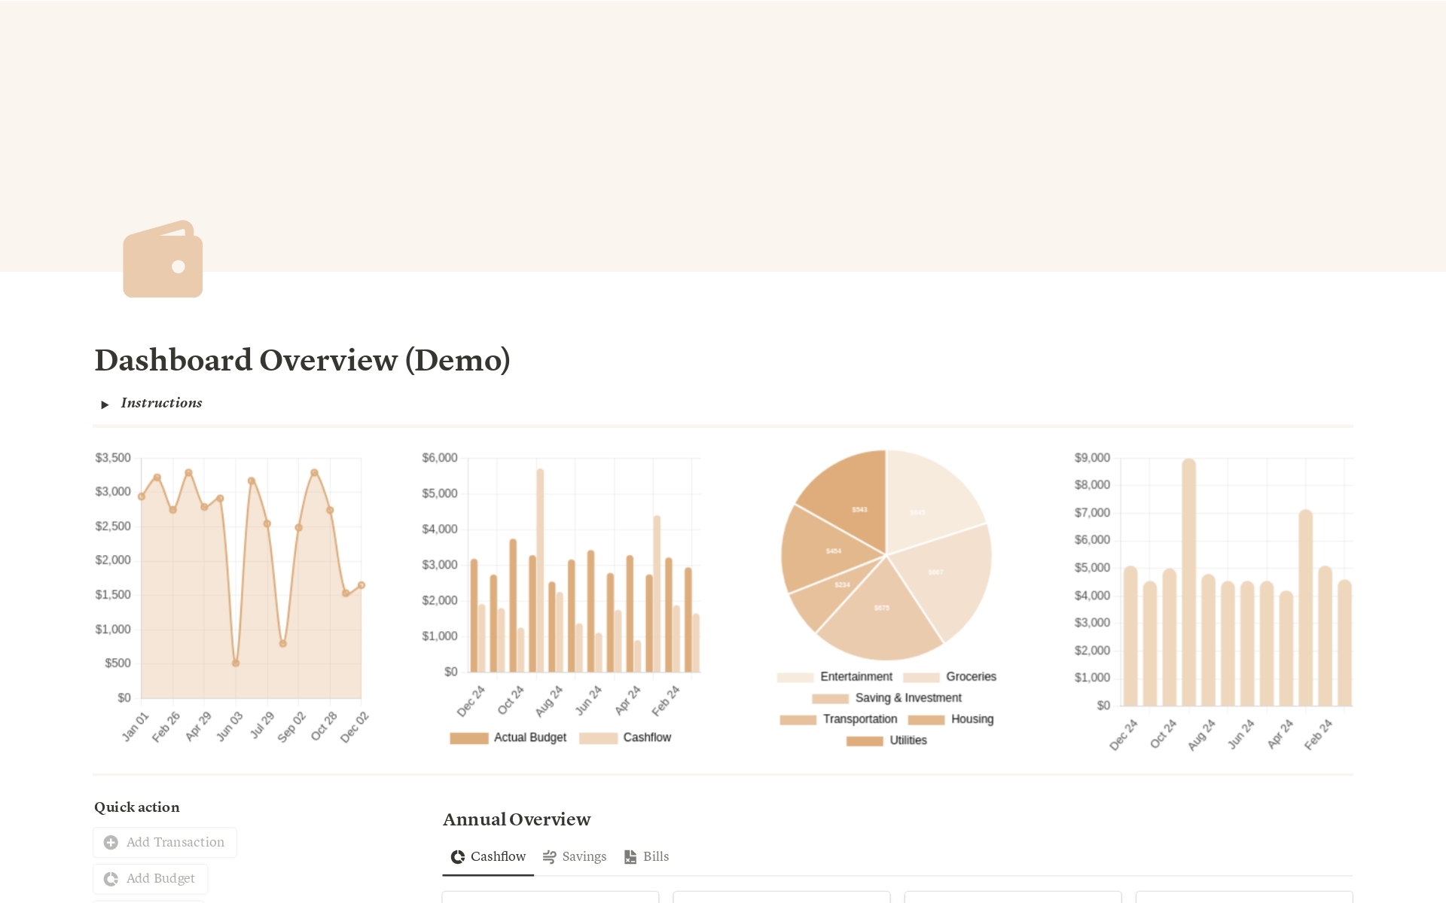
Task: Click the pie icon on Add Budget button
Action: click(110, 878)
